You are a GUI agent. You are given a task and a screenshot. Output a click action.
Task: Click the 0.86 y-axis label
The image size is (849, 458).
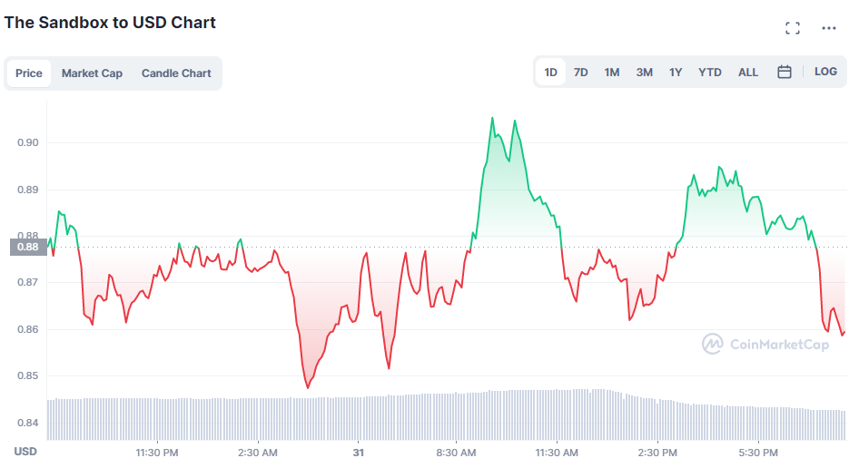(x=28, y=329)
